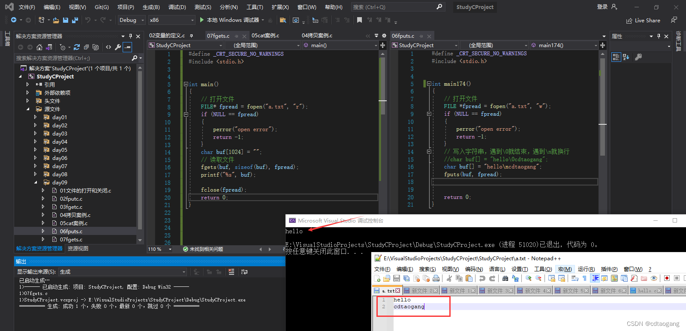The height and width of the screenshot is (331, 686).
Task: Open the x86 platform dropdown
Action: [x=171, y=20]
